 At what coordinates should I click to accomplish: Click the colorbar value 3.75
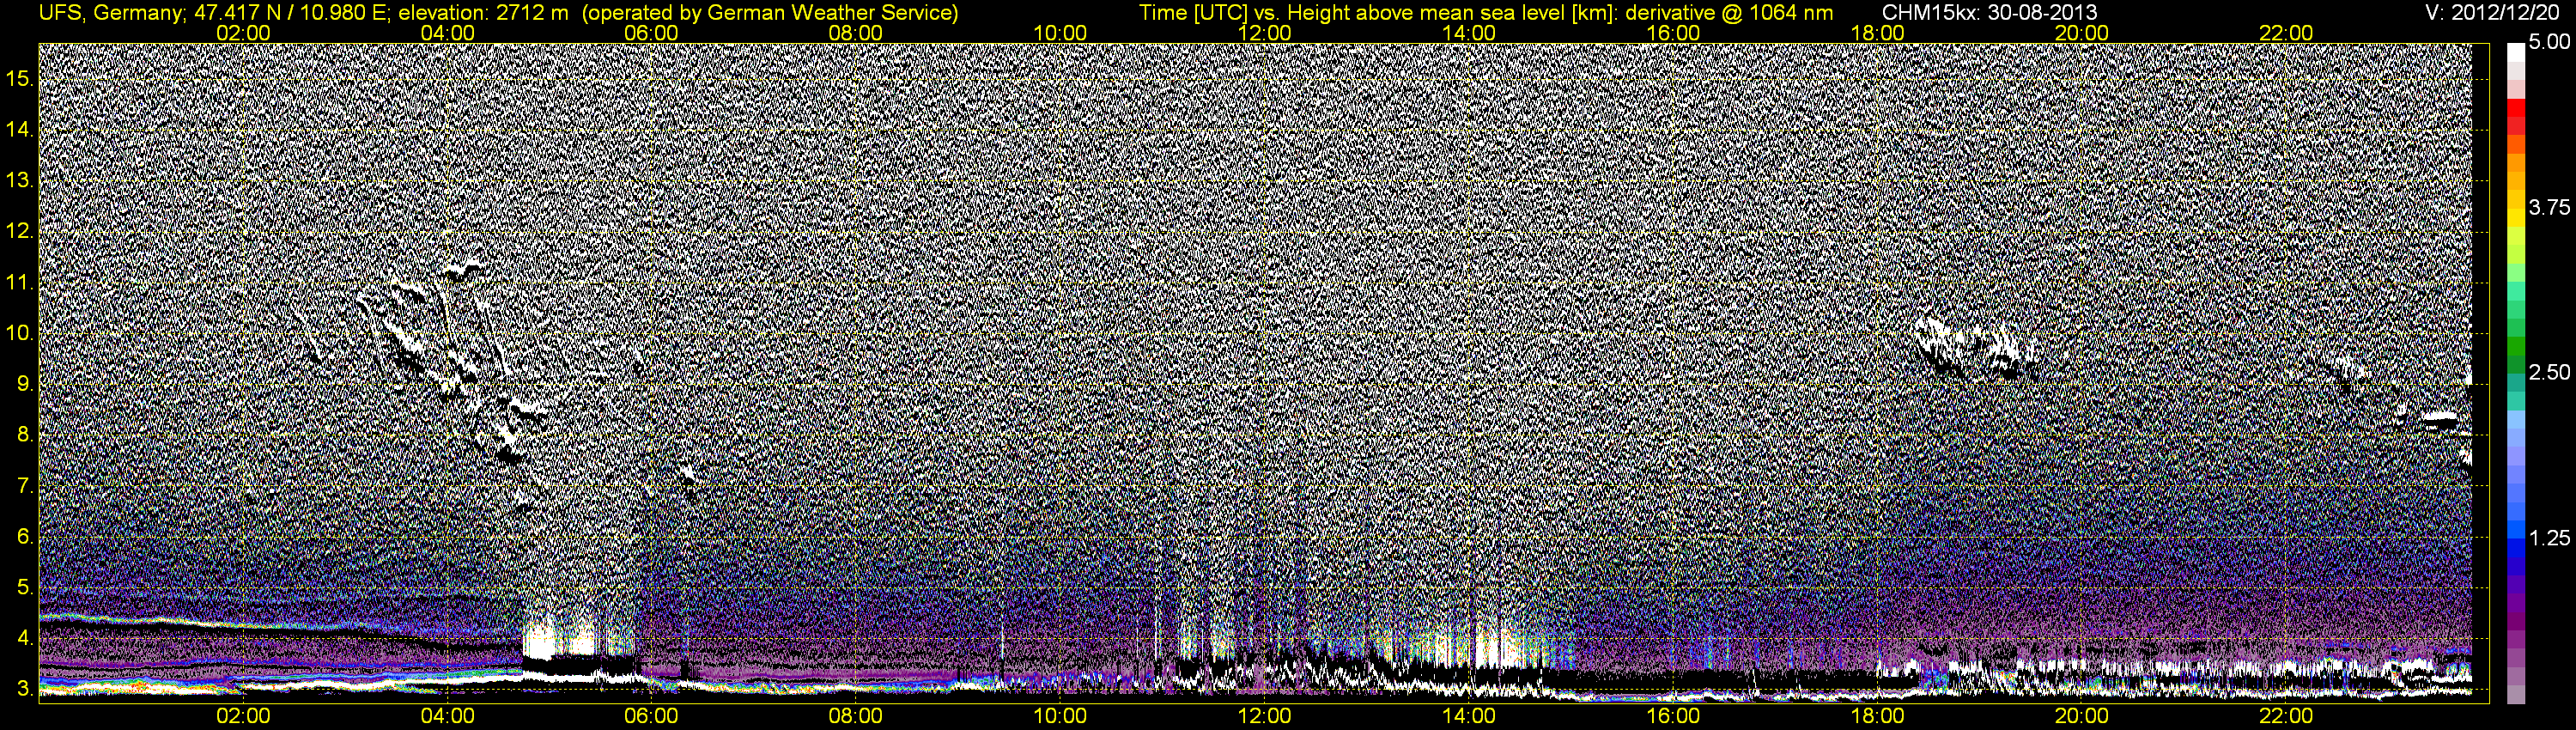(2549, 207)
